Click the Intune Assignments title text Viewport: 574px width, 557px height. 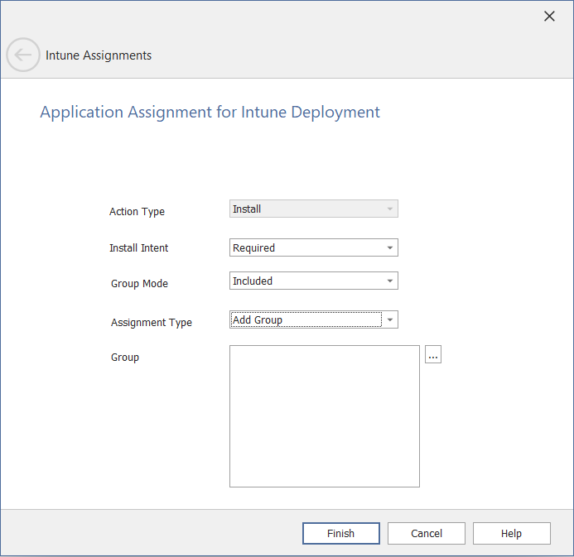[99, 55]
